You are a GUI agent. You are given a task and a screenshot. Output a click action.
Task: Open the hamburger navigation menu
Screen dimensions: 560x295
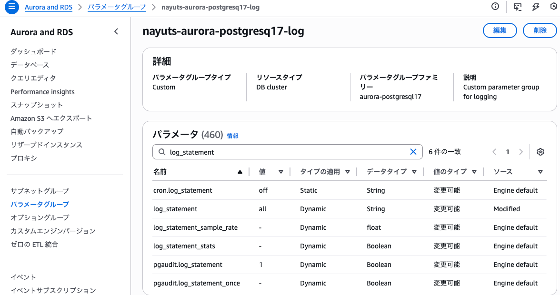click(11, 7)
